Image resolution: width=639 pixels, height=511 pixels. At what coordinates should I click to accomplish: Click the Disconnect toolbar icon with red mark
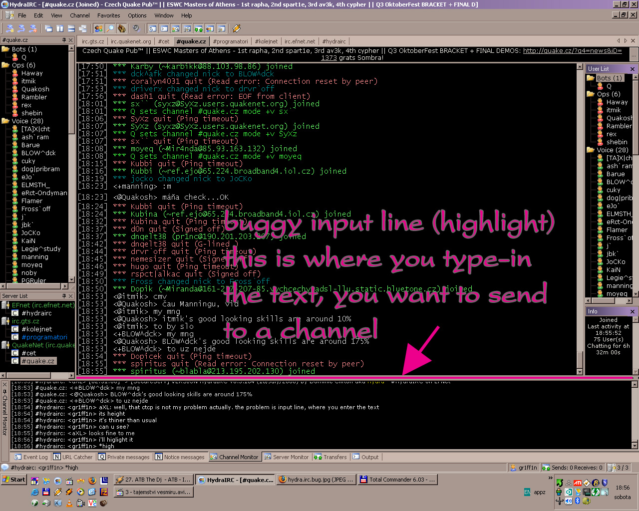[x=33, y=28]
